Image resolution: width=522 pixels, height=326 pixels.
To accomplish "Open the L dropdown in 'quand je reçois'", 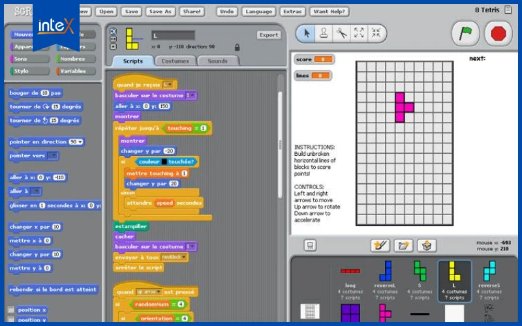I will point(168,85).
